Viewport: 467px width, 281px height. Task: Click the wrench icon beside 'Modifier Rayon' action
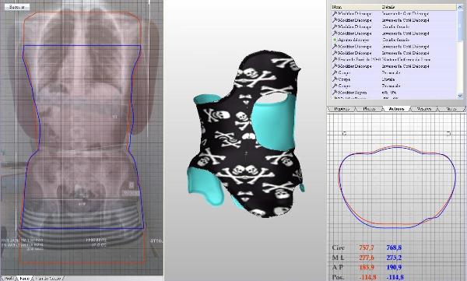coord(335,93)
